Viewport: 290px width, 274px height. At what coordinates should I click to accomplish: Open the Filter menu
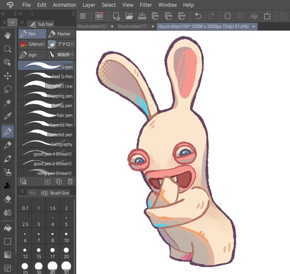tap(146, 5)
